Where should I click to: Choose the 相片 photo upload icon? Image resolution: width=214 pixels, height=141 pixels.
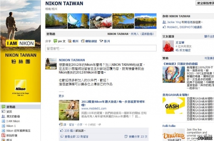pyautogui.click(x=70, y=41)
